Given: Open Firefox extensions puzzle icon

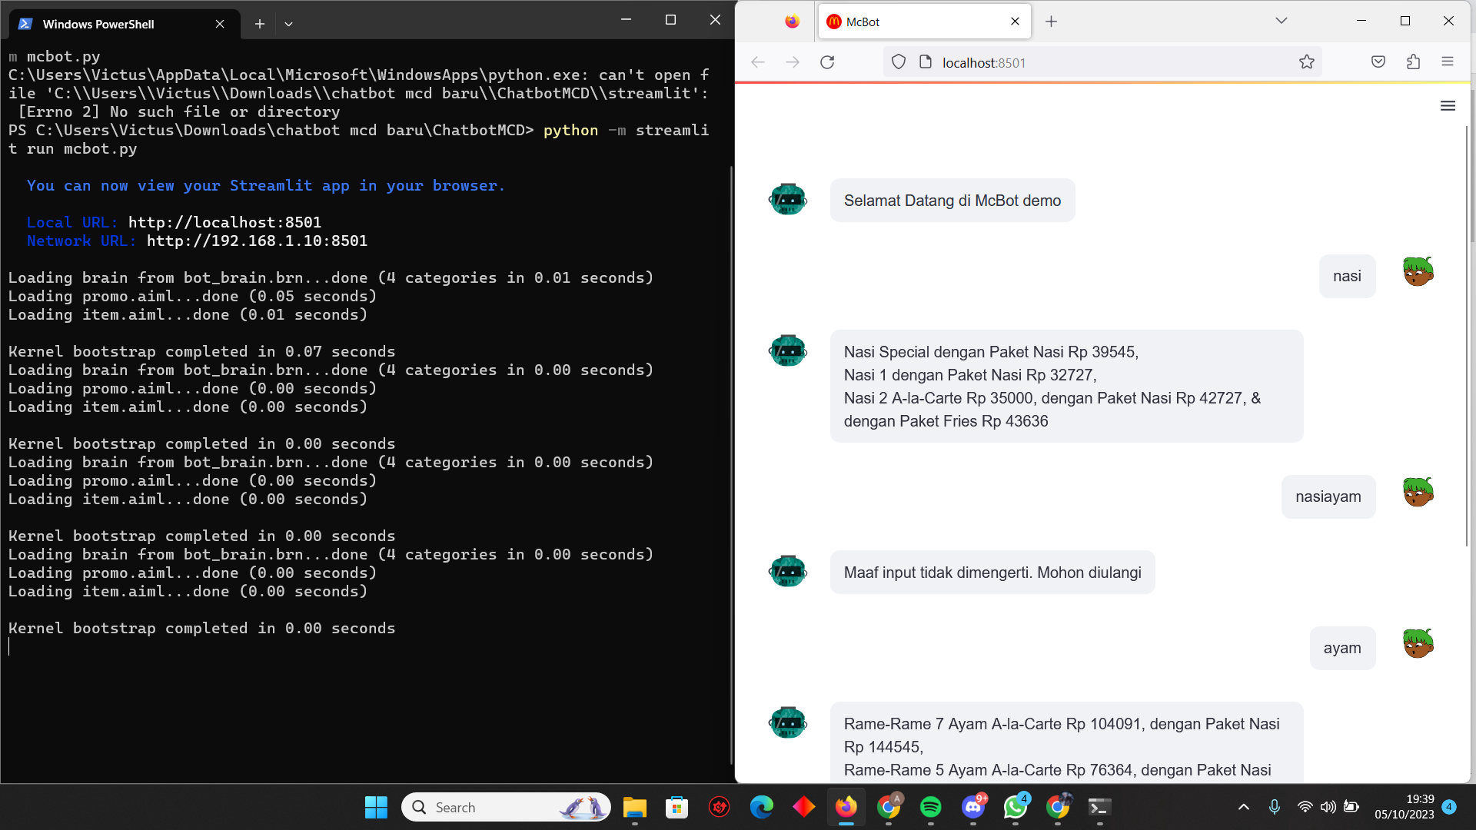Looking at the screenshot, I should point(1413,62).
